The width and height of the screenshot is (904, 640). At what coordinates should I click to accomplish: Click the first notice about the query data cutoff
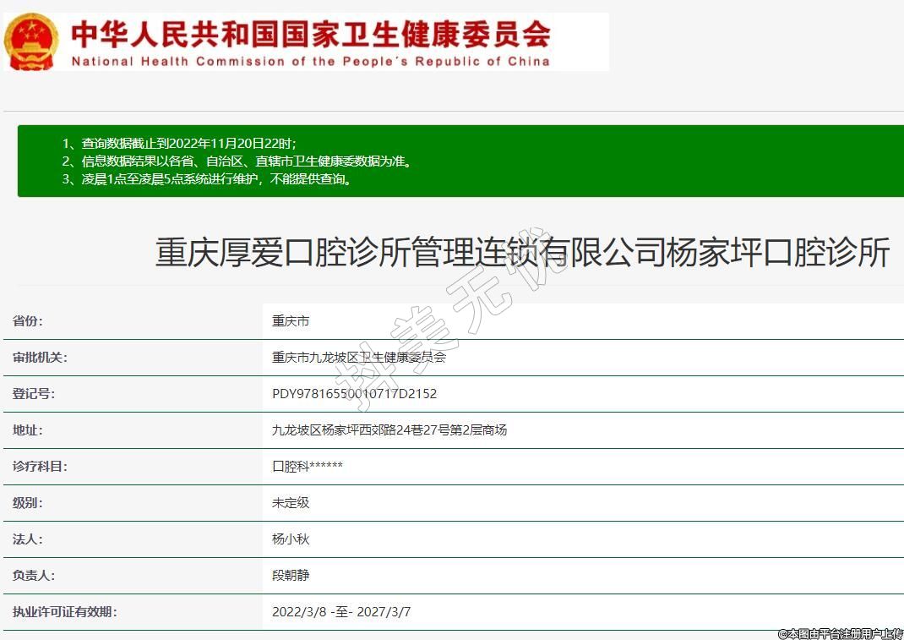point(179,143)
